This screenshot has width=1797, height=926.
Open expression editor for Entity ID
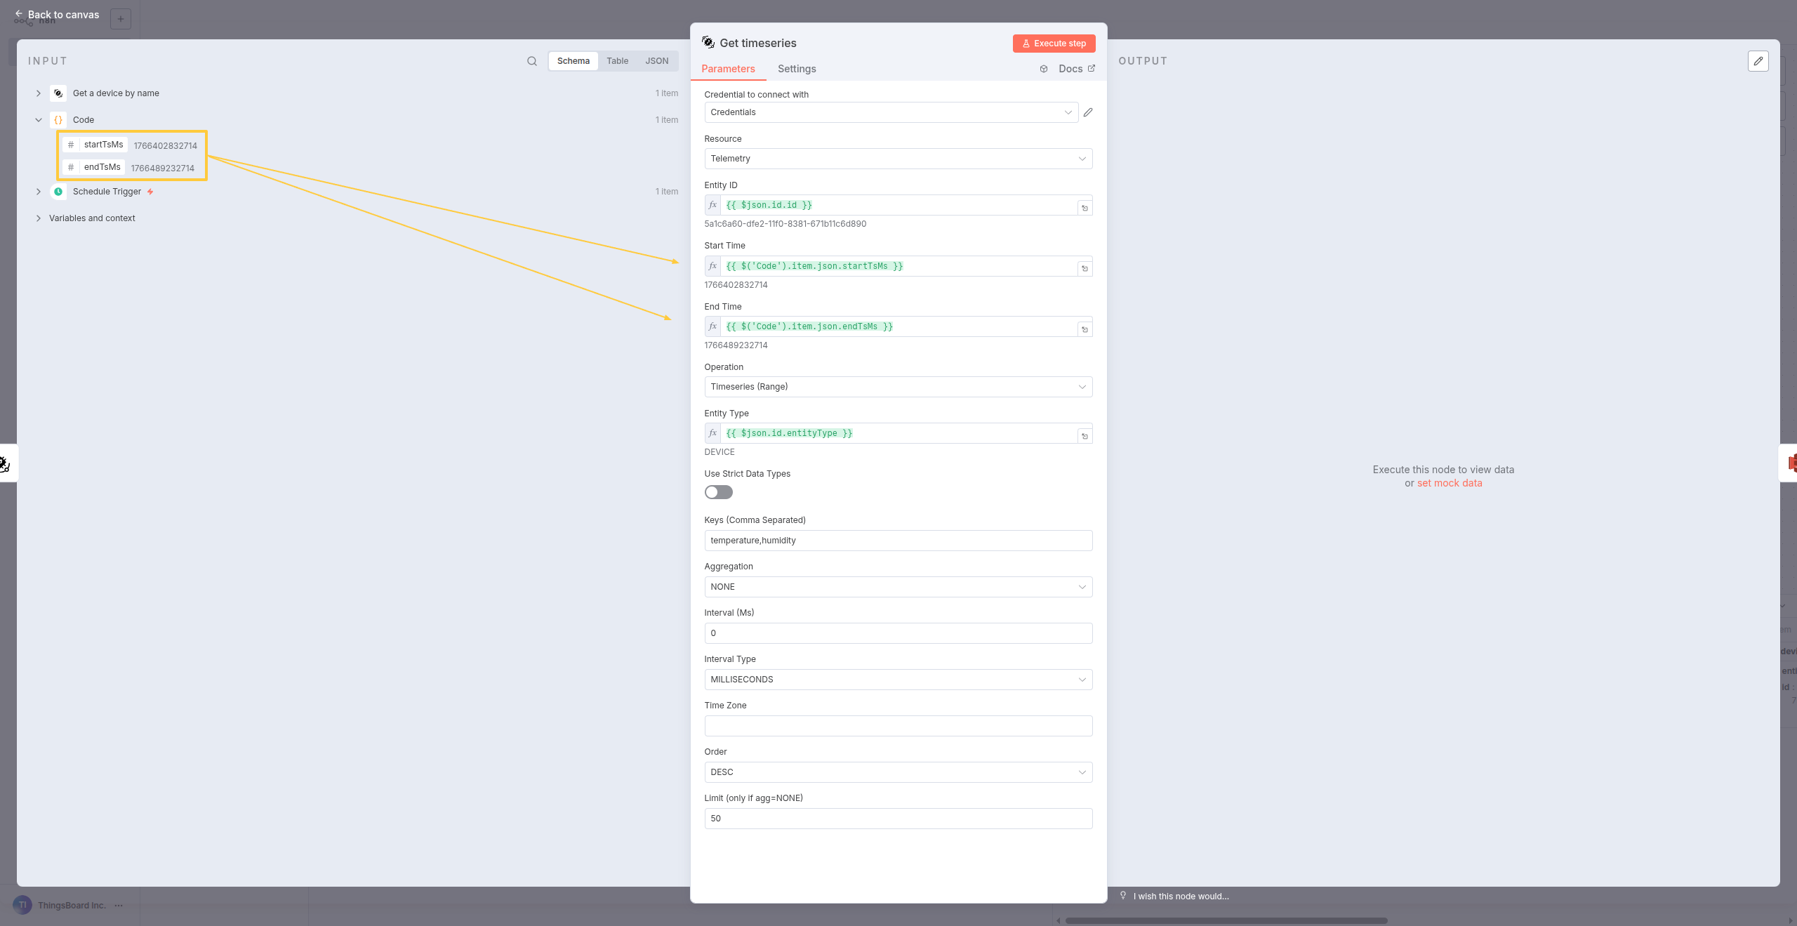click(1085, 208)
